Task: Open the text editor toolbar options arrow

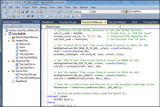Action: point(80,17)
